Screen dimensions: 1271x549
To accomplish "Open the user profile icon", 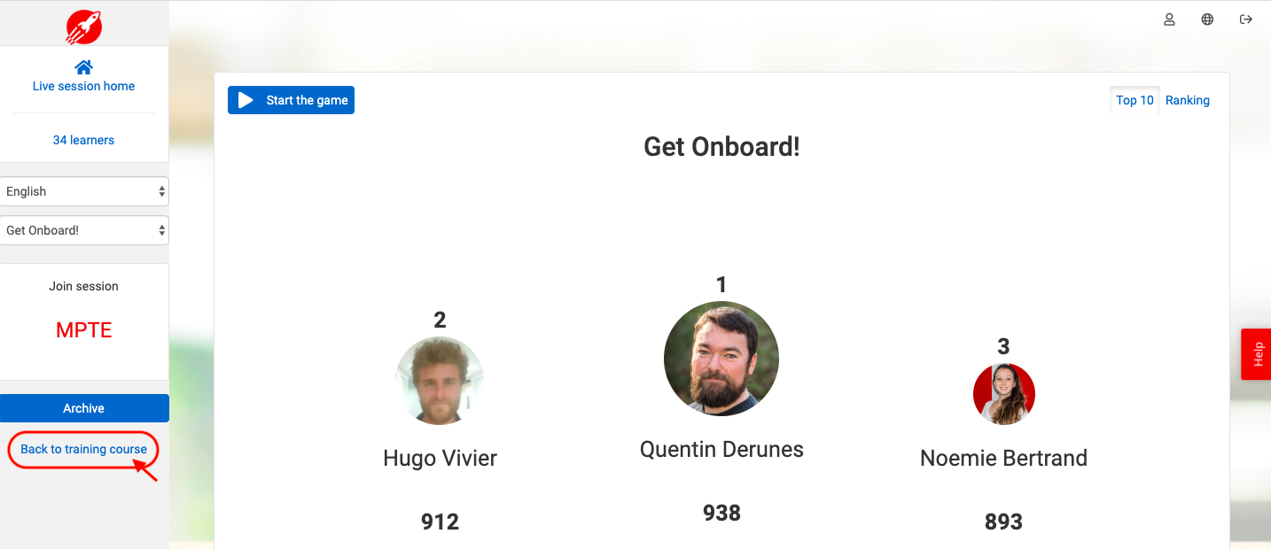I will pos(1169,19).
